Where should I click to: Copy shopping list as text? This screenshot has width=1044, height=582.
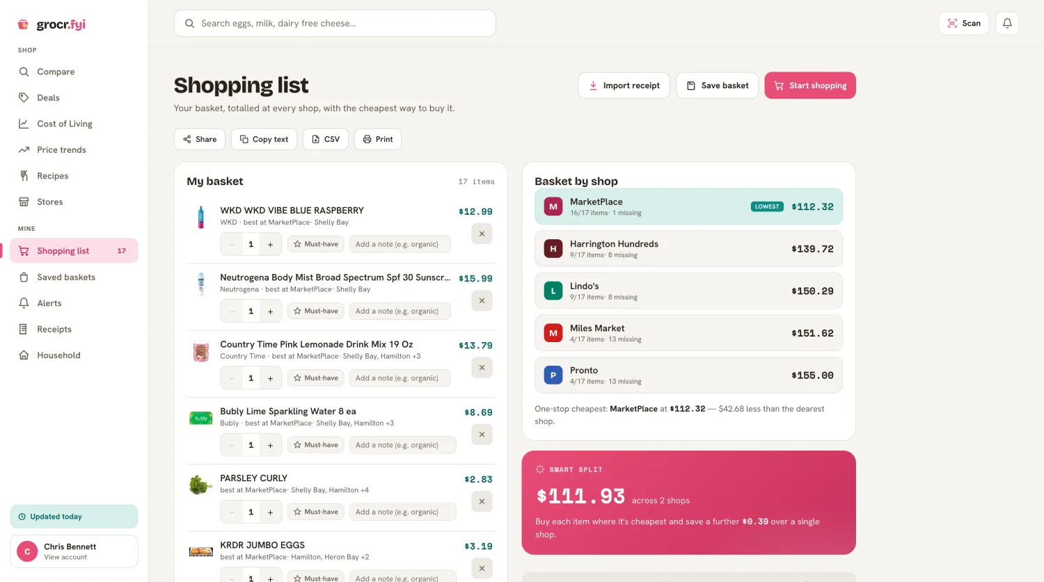264,139
